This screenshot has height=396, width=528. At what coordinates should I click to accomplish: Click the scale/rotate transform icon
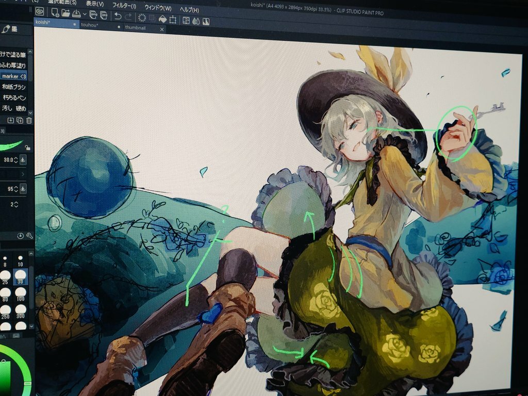tap(173, 20)
